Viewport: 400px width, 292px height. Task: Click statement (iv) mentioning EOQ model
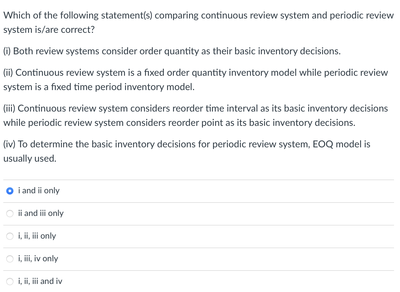point(187,151)
